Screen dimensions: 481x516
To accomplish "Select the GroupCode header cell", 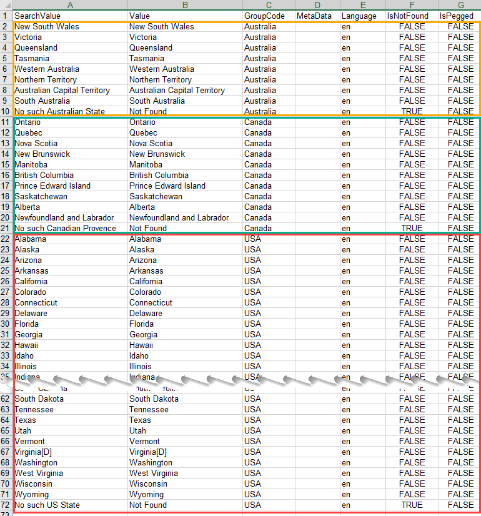I will click(268, 16).
